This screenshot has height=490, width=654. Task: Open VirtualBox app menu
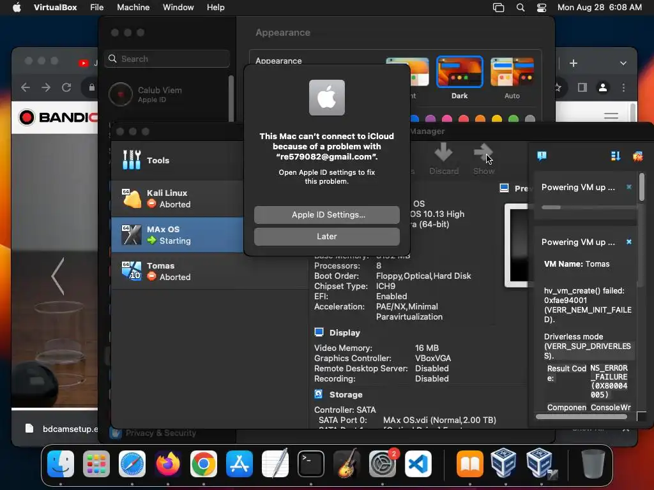pos(55,8)
